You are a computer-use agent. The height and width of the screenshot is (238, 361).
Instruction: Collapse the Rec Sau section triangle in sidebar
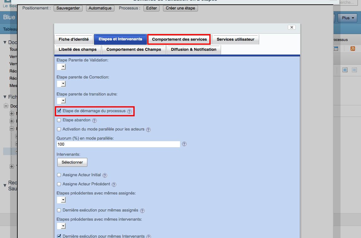click(5, 186)
